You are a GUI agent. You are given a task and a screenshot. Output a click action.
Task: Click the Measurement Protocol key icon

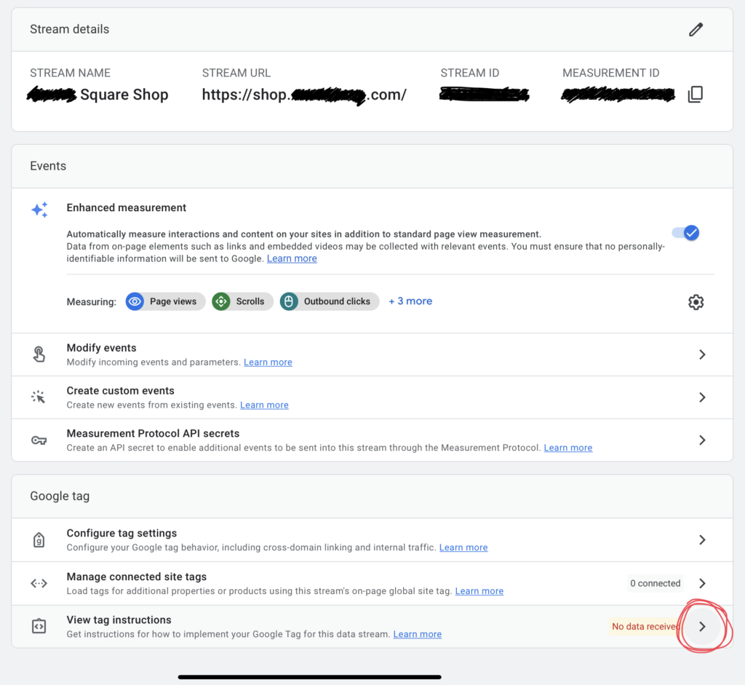39,440
